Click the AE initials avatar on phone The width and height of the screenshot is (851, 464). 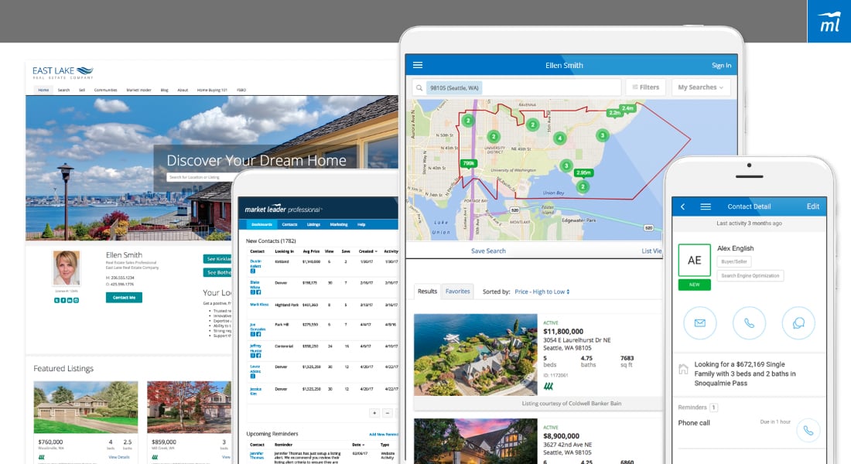(x=695, y=261)
